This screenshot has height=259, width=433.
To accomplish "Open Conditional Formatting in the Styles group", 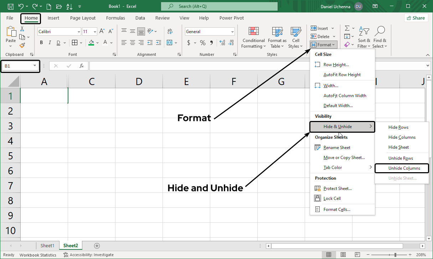I will click(253, 37).
